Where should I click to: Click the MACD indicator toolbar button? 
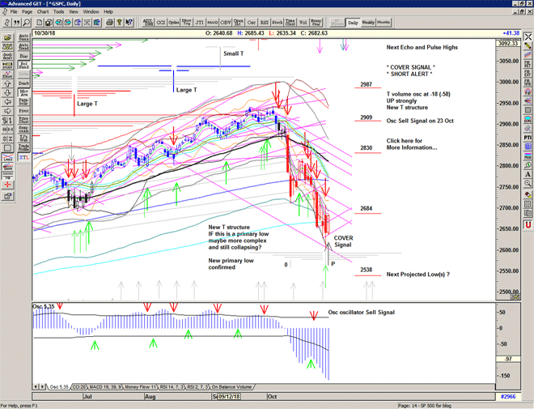pyautogui.click(x=211, y=23)
